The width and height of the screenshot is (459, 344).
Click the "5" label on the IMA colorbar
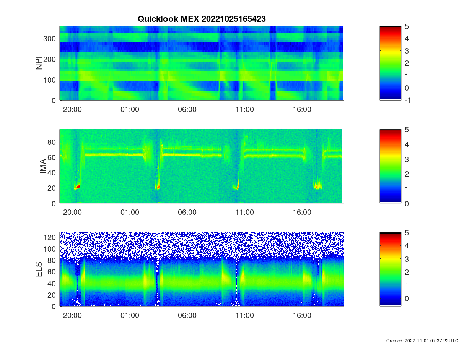tap(407, 130)
